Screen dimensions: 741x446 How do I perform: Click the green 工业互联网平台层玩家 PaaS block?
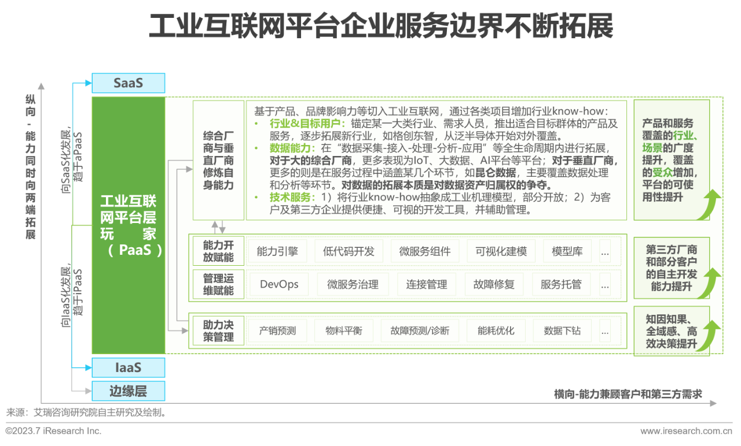pos(128,225)
